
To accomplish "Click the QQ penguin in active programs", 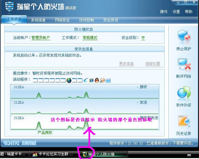I will click(97, 80).
